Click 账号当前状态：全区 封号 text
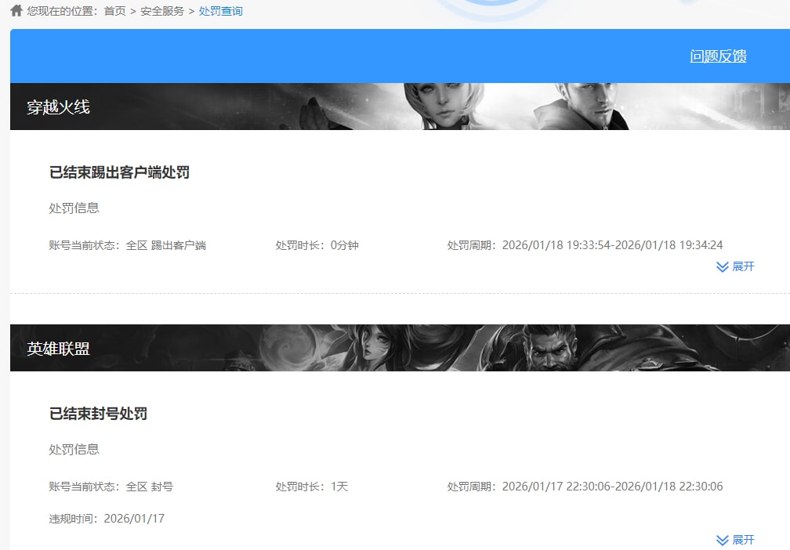This screenshot has height=550, width=790. click(x=111, y=487)
